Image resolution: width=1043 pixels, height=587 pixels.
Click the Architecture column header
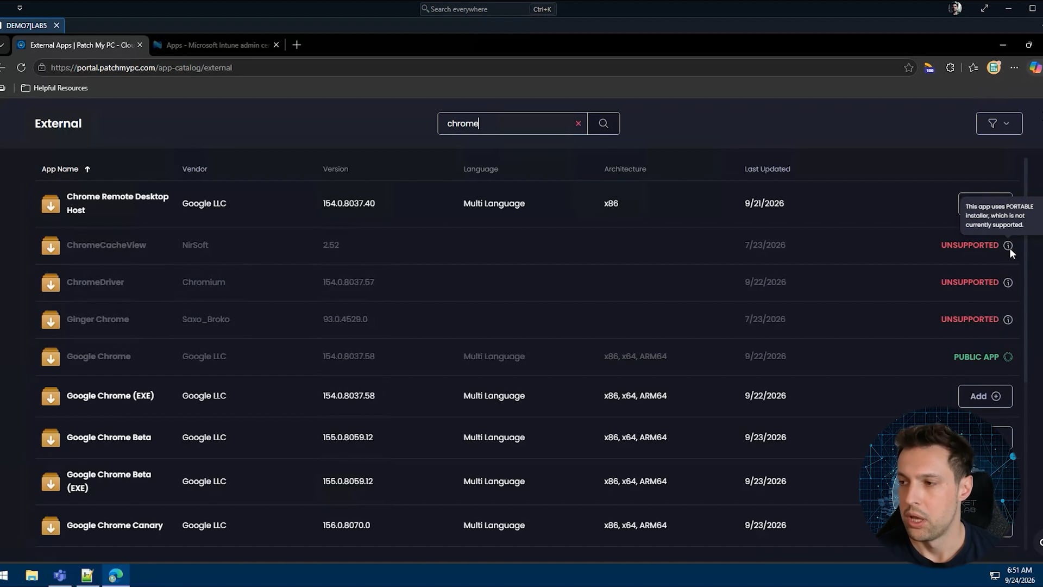(x=625, y=169)
